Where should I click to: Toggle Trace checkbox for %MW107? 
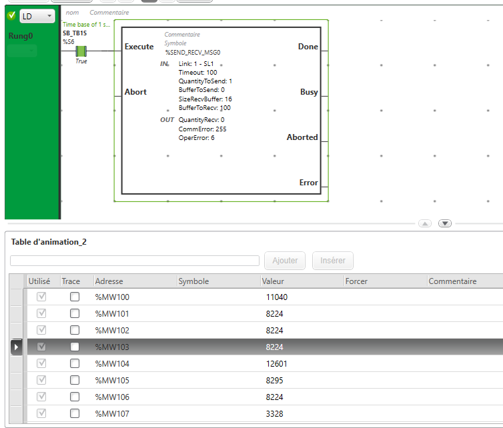pyautogui.click(x=75, y=413)
